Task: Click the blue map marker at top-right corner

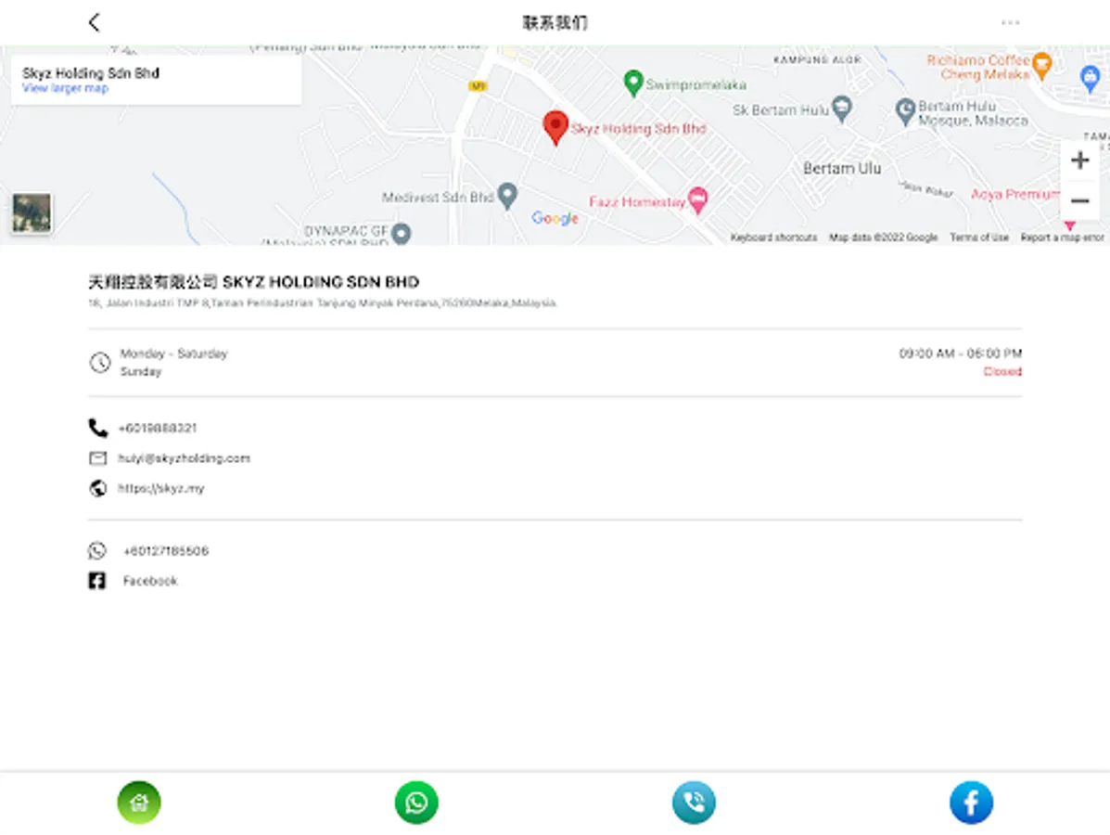Action: [x=1091, y=77]
